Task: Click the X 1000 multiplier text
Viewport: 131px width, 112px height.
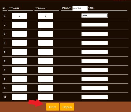Action: point(91,8)
